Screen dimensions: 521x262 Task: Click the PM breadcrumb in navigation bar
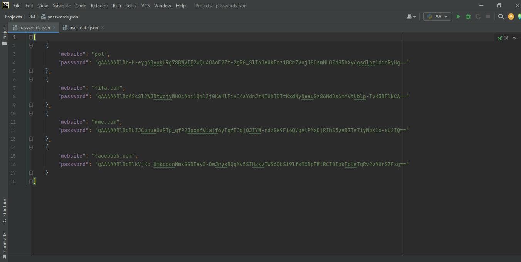click(x=32, y=17)
